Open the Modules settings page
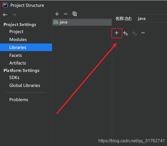Image resolution: width=167 pixels, height=146 pixels. [18, 40]
